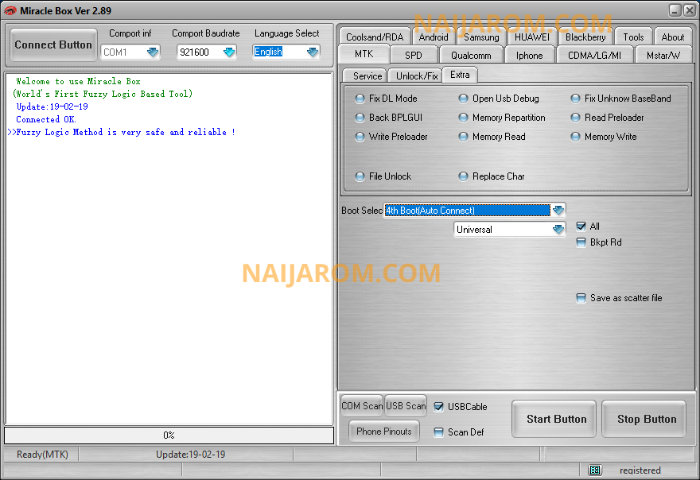The height and width of the screenshot is (480, 700).
Task: Select the Extra sub-tab
Action: (460, 75)
